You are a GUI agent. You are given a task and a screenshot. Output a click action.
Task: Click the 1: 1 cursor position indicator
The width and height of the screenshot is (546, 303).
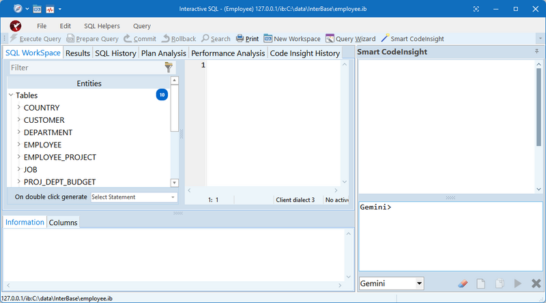[213, 199]
